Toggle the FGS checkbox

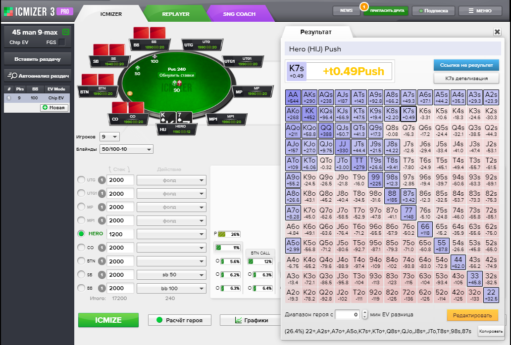tap(62, 43)
